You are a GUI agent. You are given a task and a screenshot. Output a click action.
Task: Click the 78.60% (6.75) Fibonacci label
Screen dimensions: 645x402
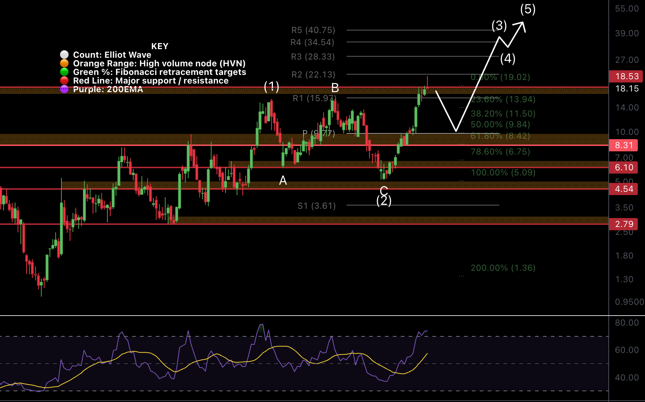tap(500, 152)
